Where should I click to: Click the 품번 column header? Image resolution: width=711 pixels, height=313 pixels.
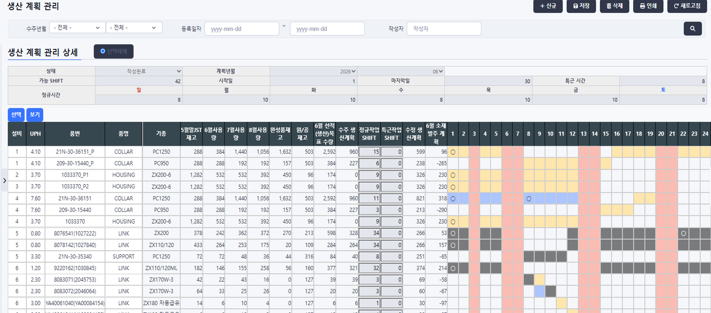tap(75, 134)
